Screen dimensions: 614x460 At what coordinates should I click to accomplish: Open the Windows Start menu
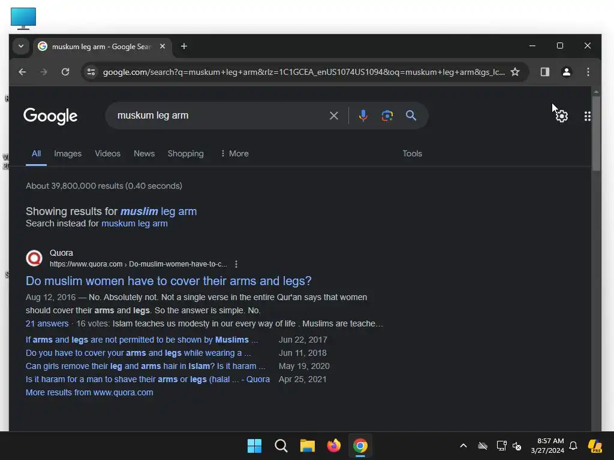click(254, 446)
